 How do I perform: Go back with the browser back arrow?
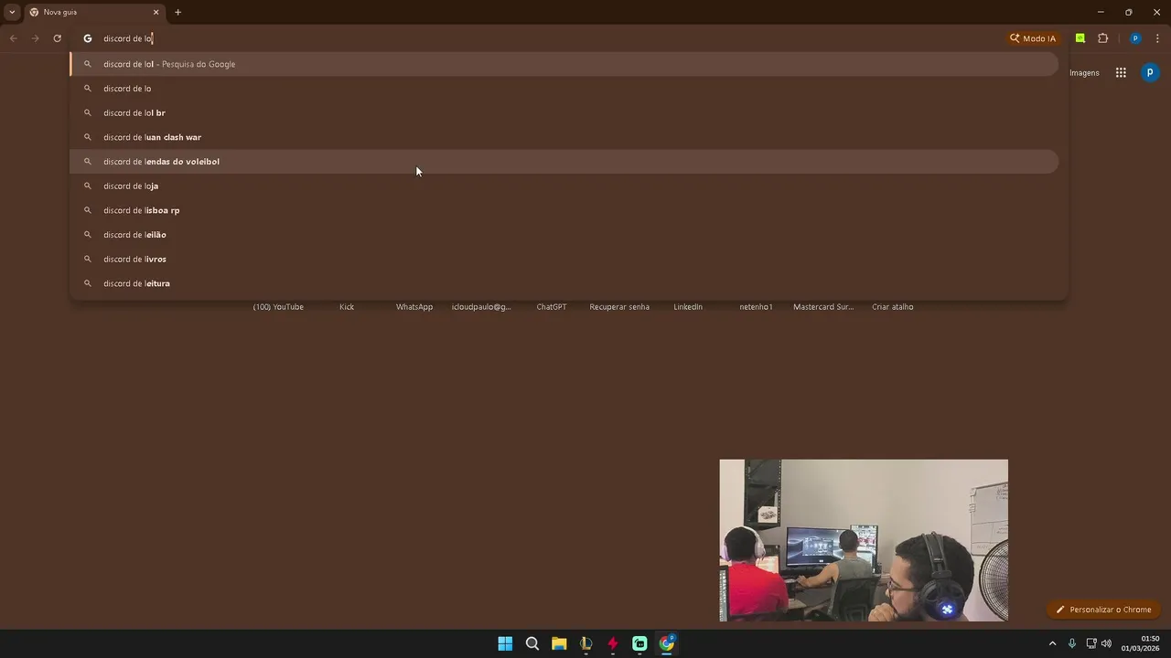click(13, 38)
